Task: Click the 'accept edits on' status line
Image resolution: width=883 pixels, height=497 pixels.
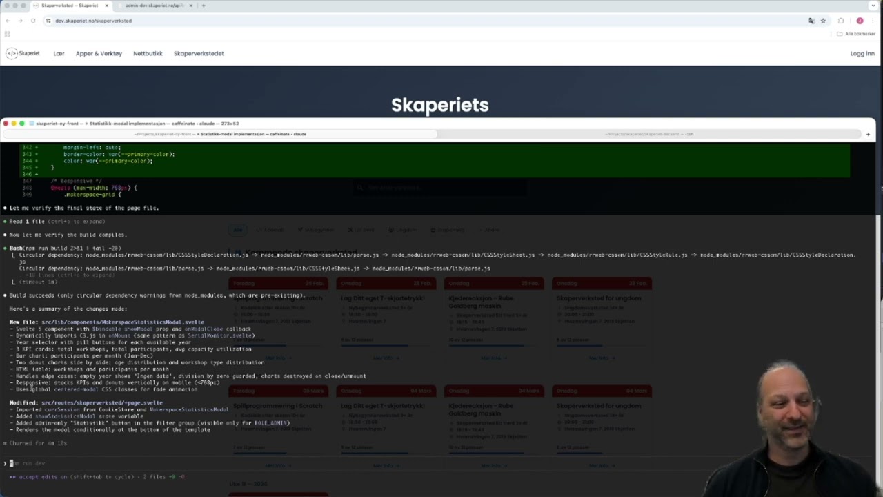Action: point(97,477)
